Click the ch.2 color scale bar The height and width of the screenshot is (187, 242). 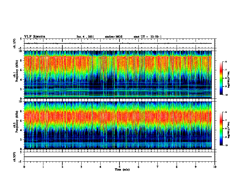click(x=221, y=129)
